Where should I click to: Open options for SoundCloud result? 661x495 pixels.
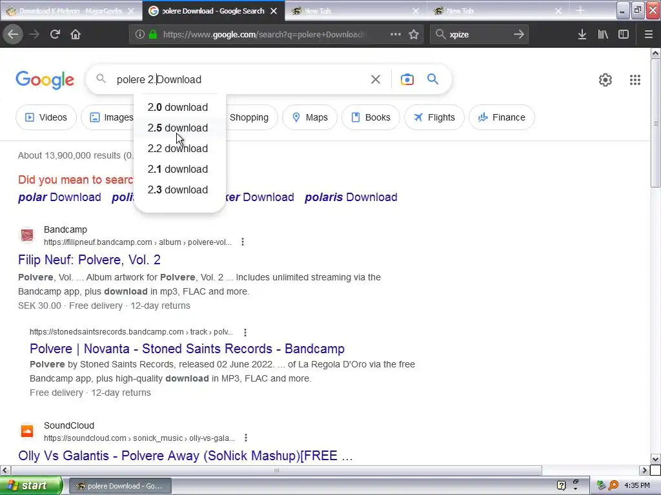tap(246, 438)
